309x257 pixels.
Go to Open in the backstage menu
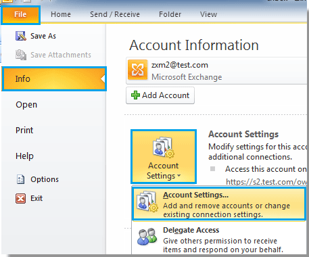click(x=26, y=105)
